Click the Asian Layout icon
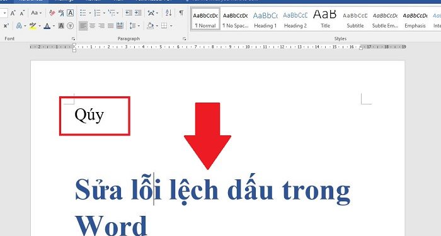Viewport: 441px width, 236px height. (151, 13)
